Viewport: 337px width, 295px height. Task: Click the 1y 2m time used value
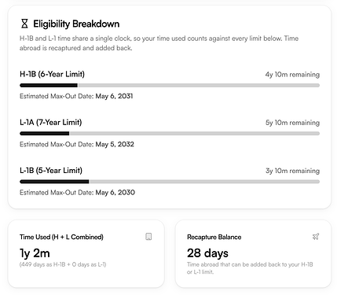pyautogui.click(x=35, y=253)
